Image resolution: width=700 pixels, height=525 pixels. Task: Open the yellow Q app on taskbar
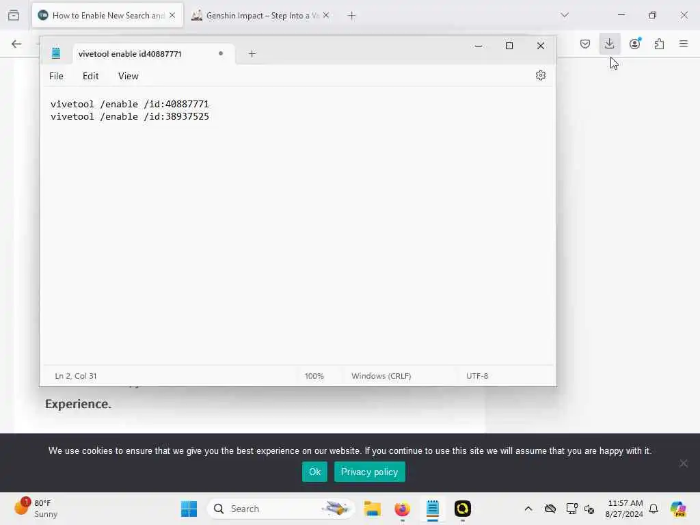463,509
